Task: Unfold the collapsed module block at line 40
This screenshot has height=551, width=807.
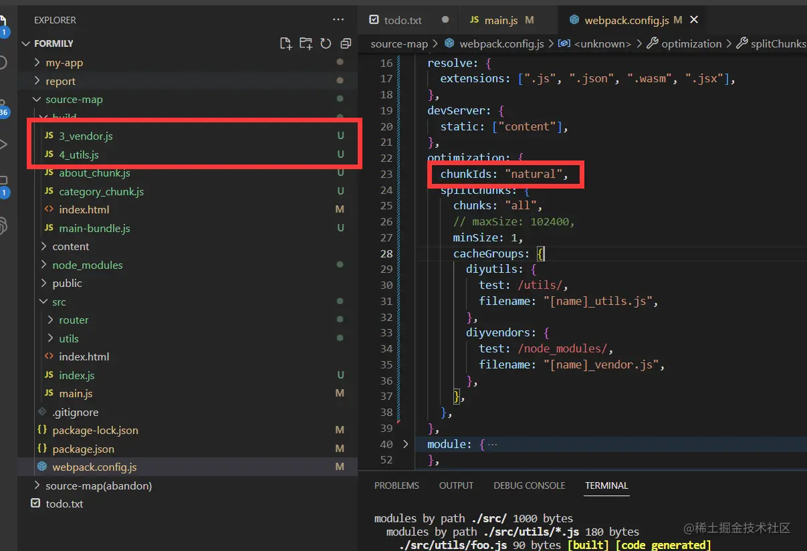Action: (x=406, y=444)
